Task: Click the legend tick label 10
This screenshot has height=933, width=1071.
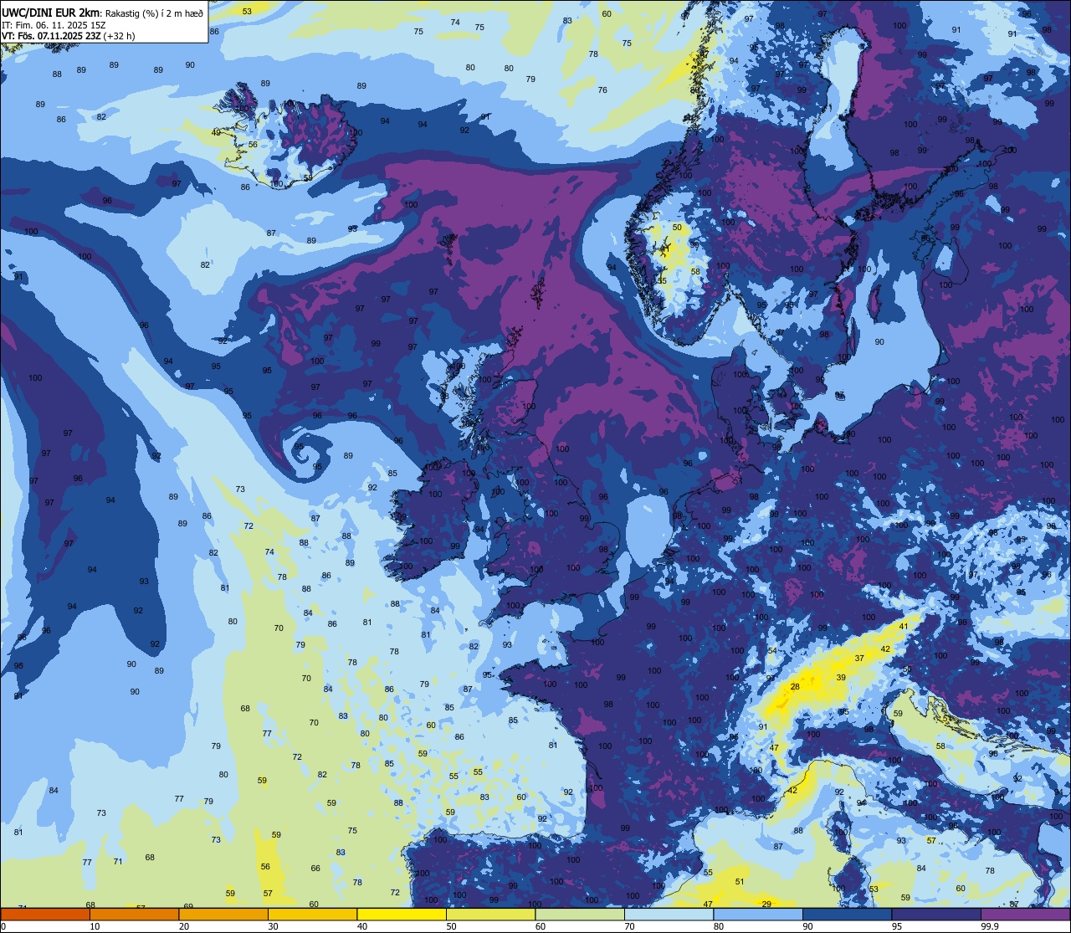Action: (95, 926)
